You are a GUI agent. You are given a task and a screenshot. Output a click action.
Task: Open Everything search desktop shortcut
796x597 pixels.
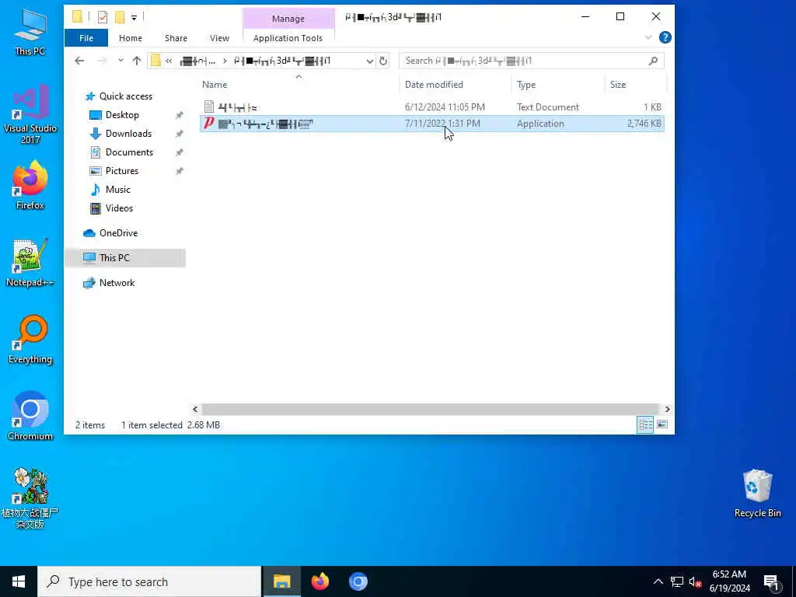point(30,340)
